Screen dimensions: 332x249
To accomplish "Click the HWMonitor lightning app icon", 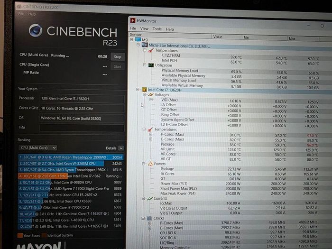I will 133,20.
